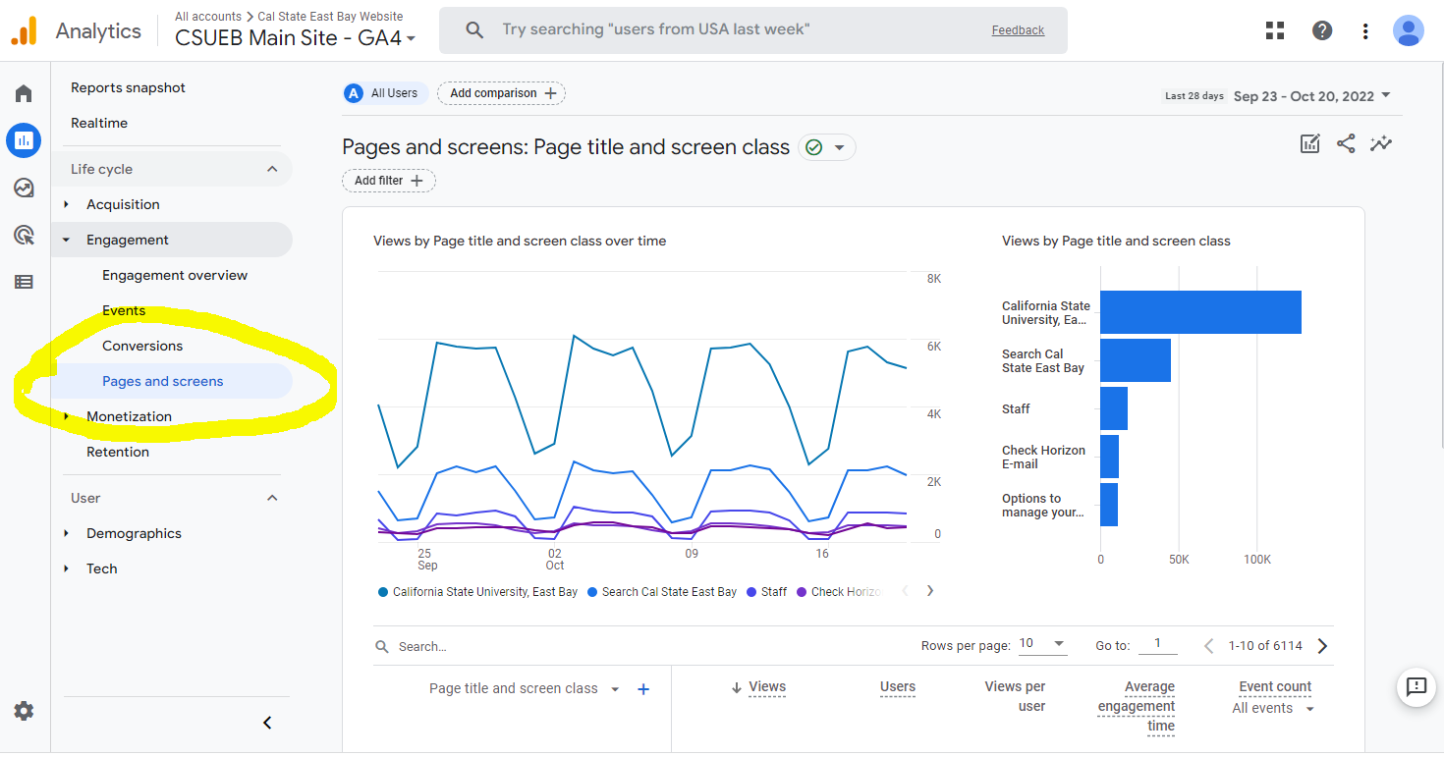
Task: Open the Configure table icon in left rail
Action: [24, 282]
